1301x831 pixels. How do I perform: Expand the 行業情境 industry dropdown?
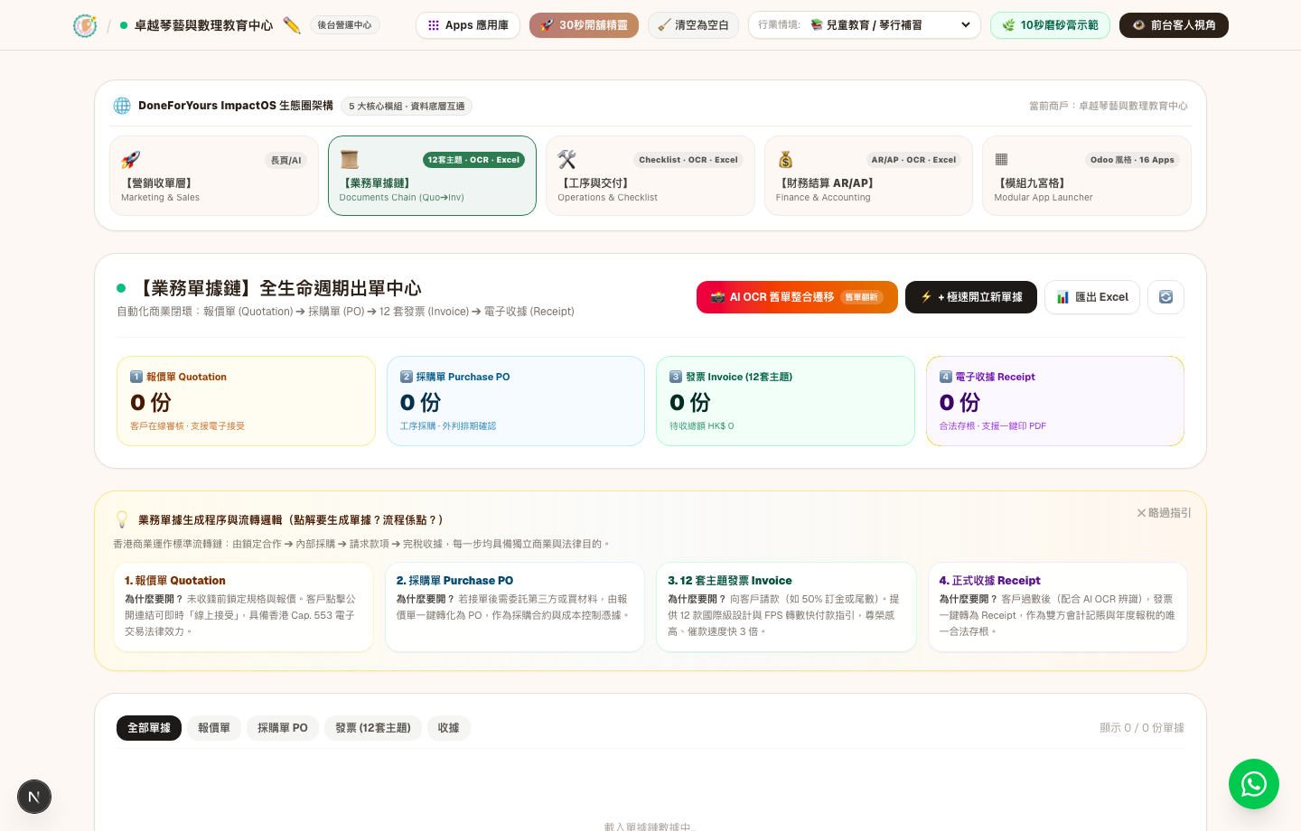[864, 25]
